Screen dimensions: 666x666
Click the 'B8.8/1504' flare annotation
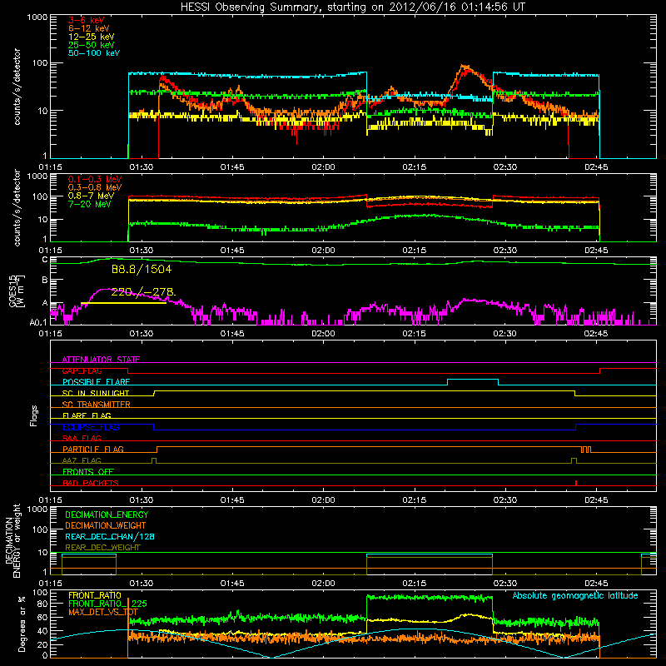pyautogui.click(x=142, y=269)
